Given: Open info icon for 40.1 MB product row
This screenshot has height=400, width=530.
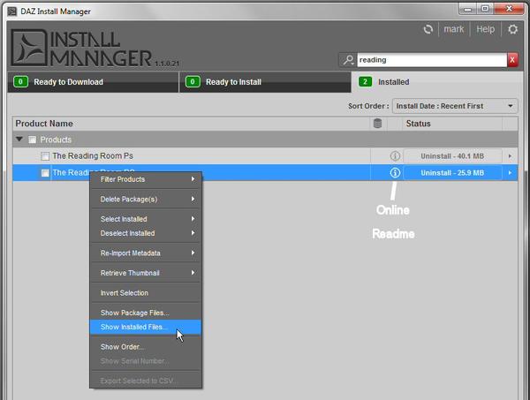Looking at the screenshot, I should pos(395,156).
